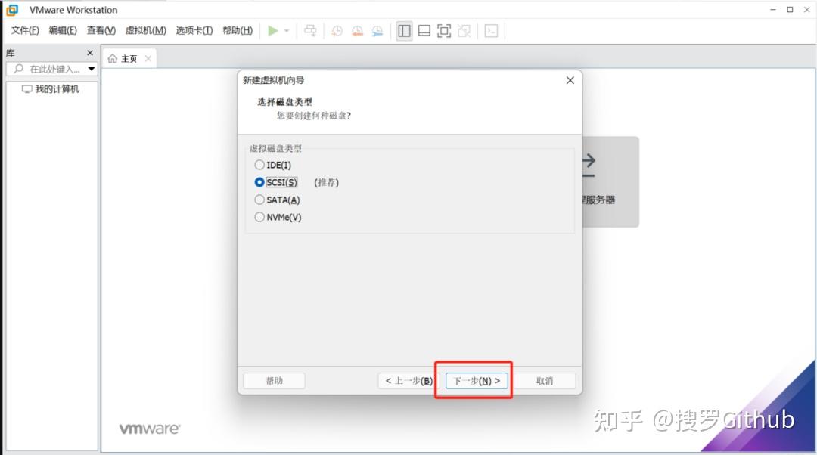Click the Unity mode toolbar icon
Screen dimensions: 817x455
click(464, 31)
